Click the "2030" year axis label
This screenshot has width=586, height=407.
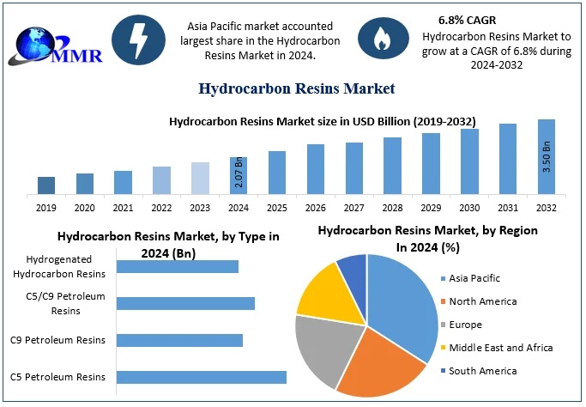click(x=469, y=208)
